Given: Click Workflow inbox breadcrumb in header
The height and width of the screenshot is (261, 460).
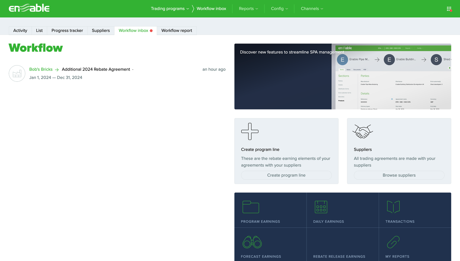Looking at the screenshot, I should [211, 9].
